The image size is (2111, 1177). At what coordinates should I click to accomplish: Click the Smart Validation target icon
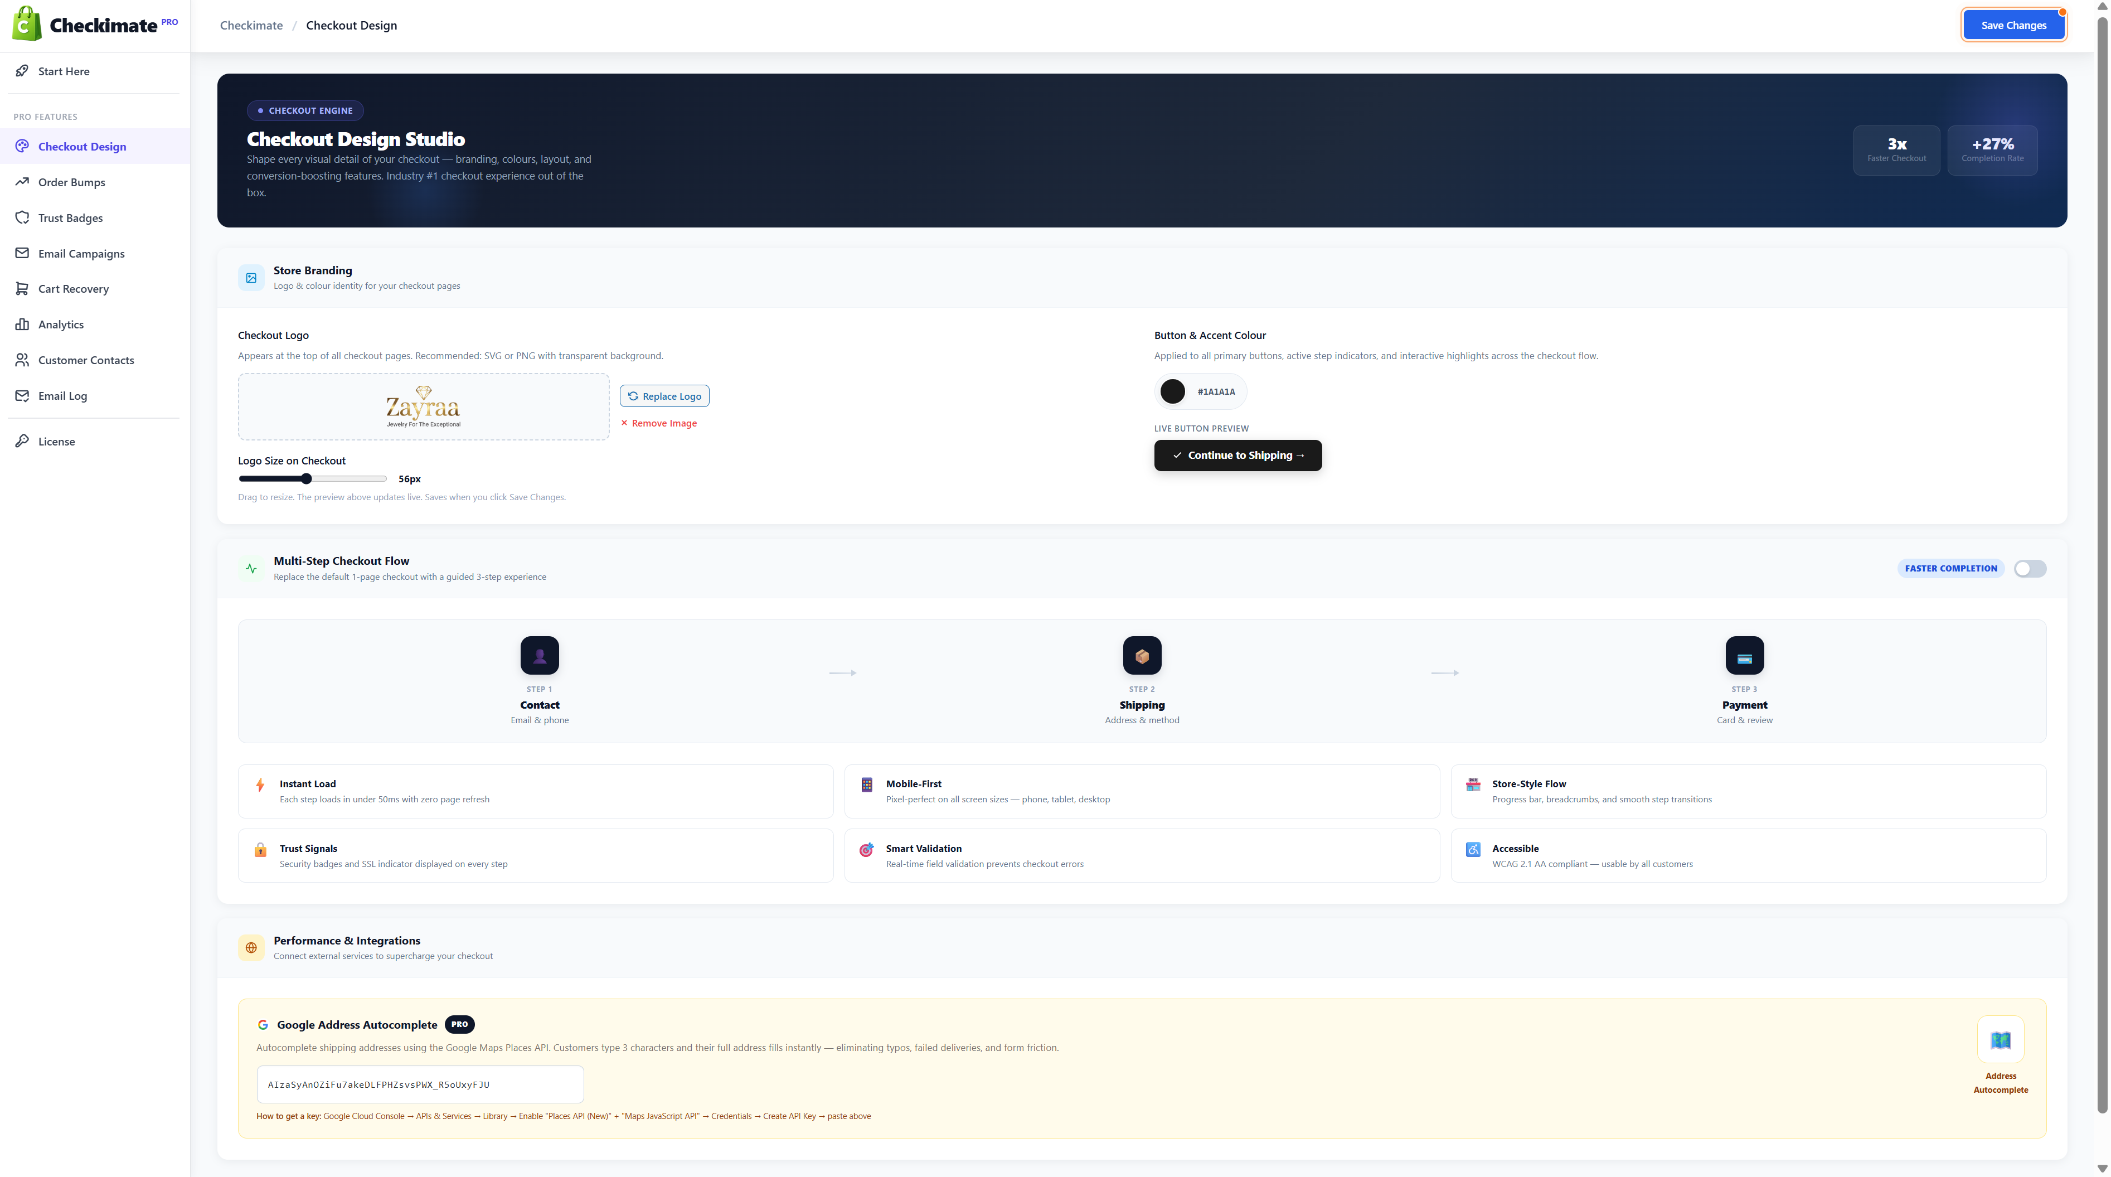867,849
